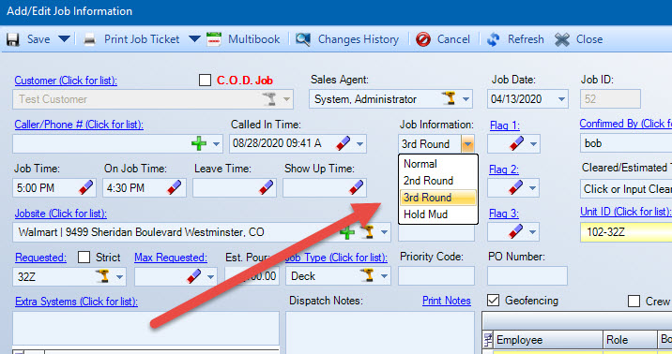
Task: Expand the Max Requested dropdown
Action: click(x=211, y=276)
